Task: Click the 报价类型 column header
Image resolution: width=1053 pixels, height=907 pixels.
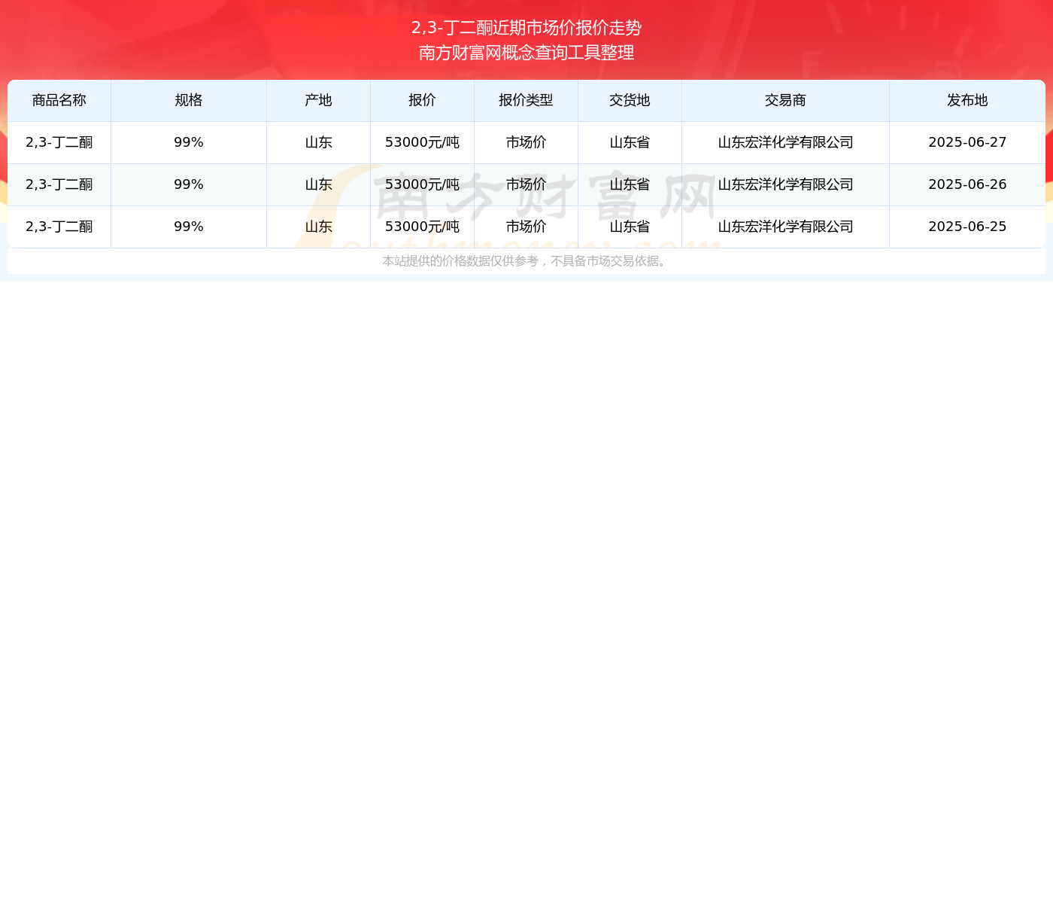Action: click(526, 100)
